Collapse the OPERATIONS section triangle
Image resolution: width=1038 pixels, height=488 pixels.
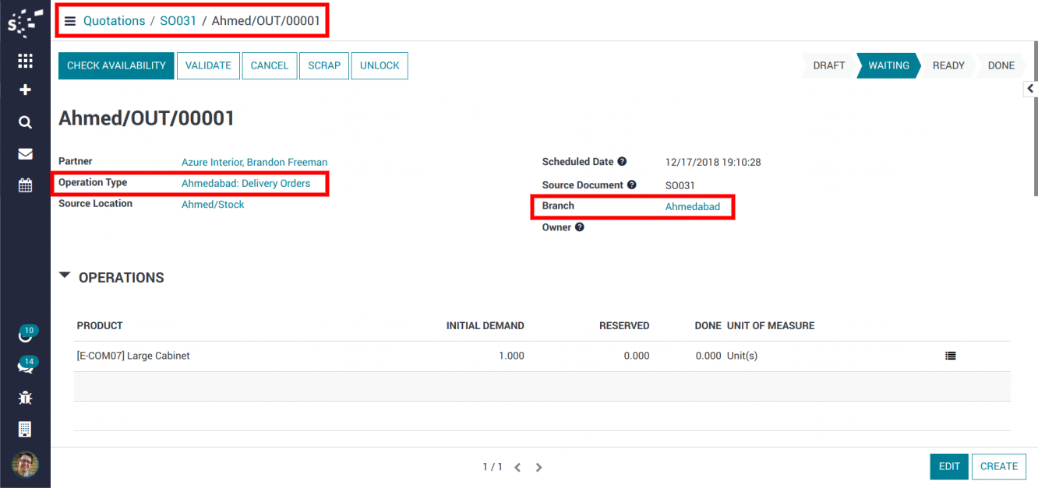[x=65, y=276]
